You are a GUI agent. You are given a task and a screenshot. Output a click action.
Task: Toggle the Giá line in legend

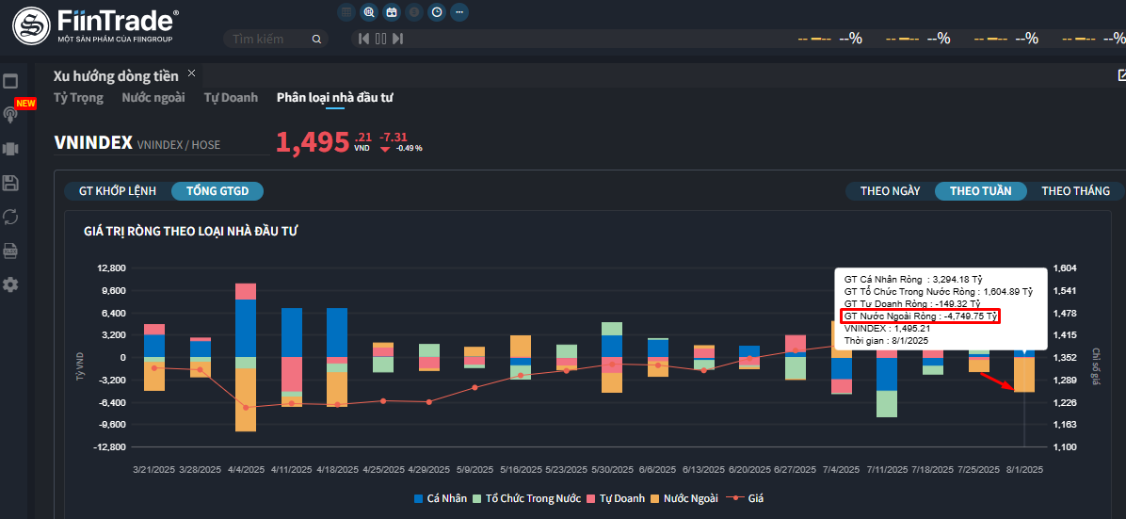coord(745,498)
